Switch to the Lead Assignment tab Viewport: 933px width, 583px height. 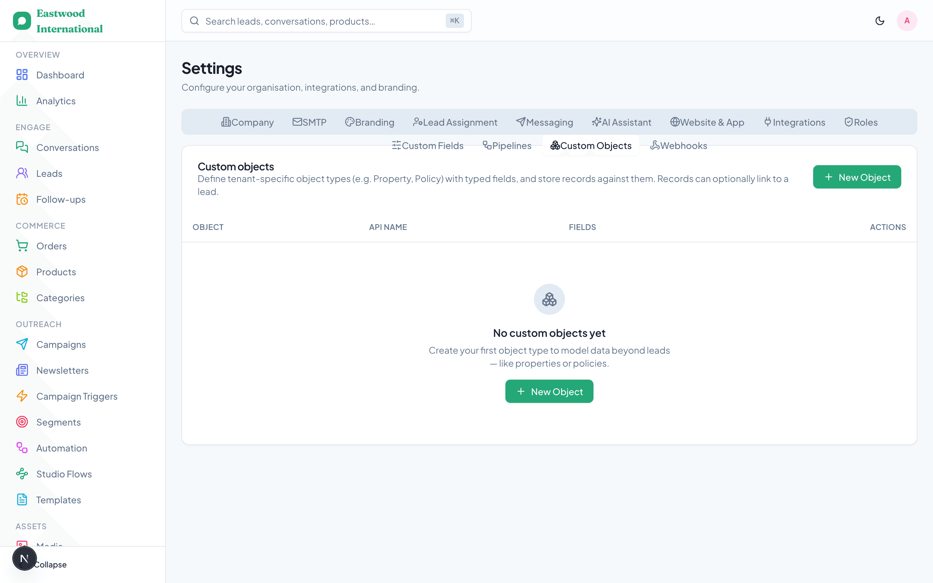point(455,122)
